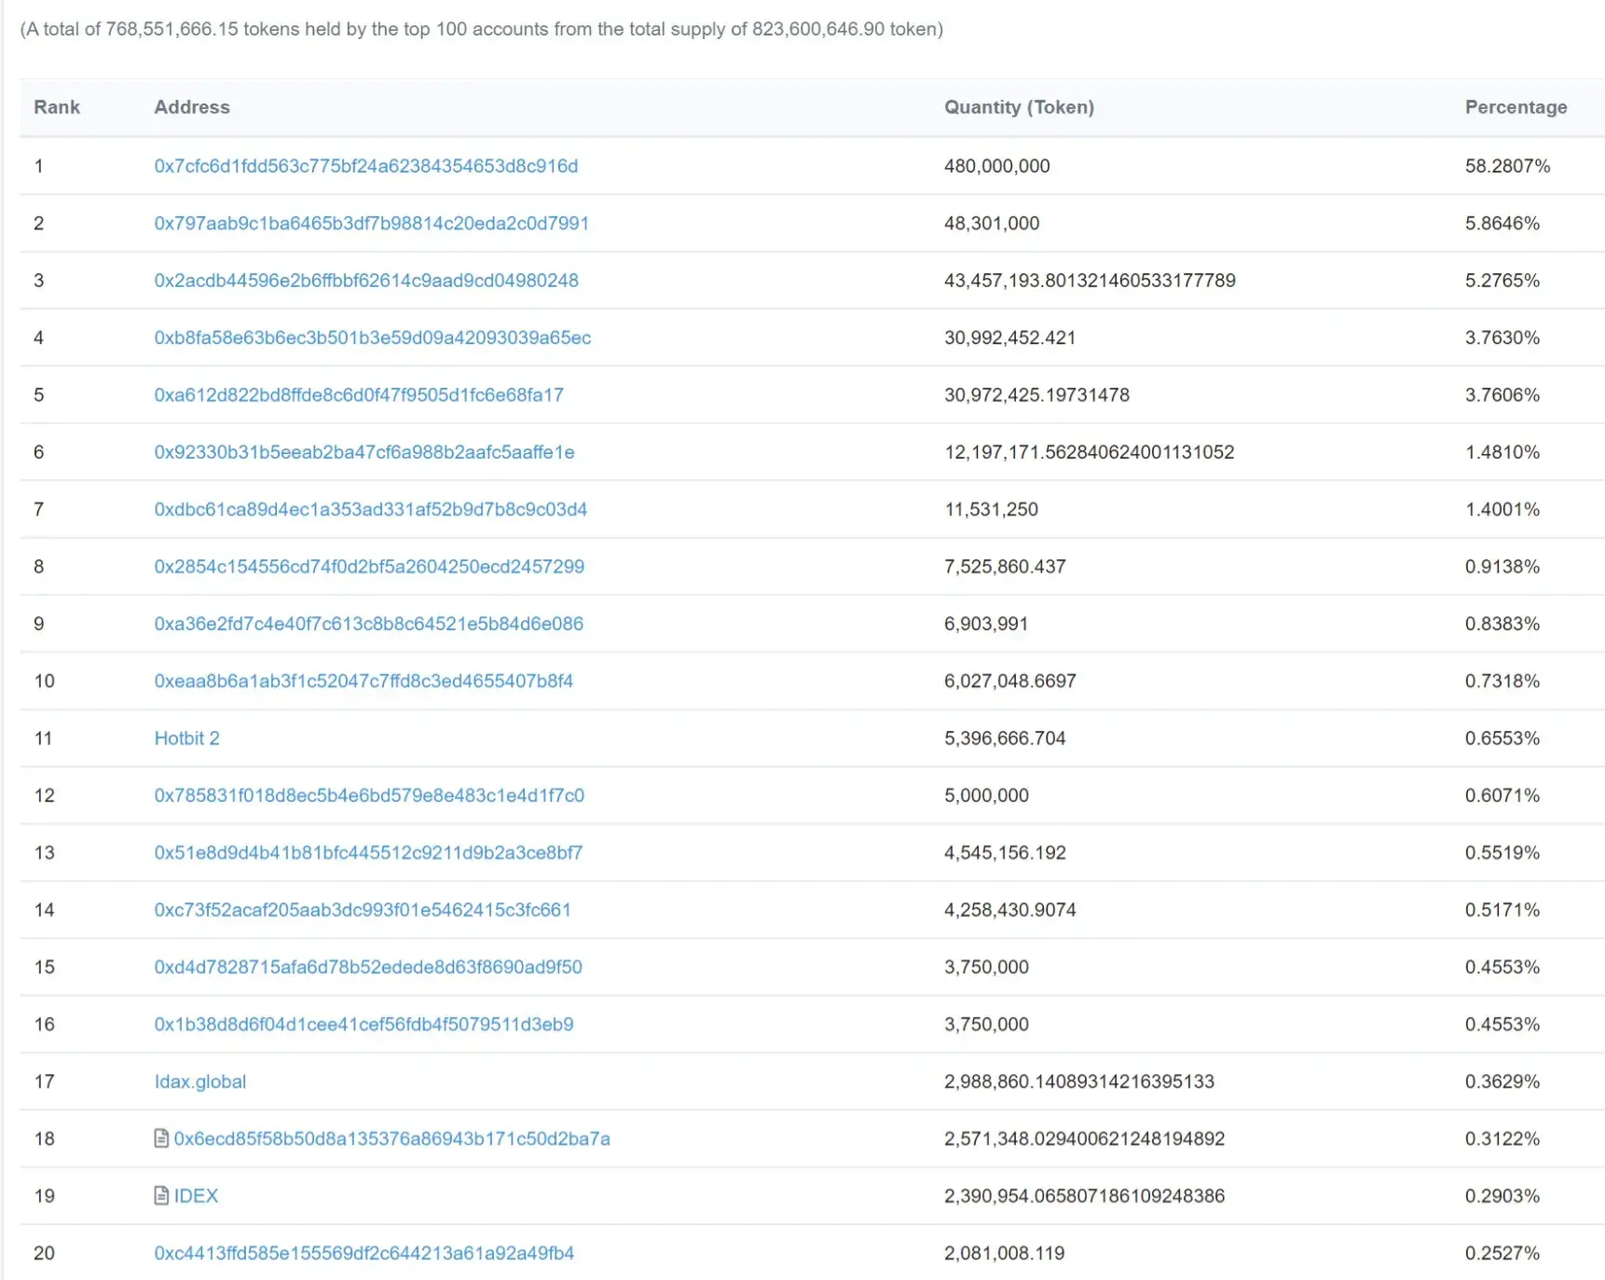The image size is (1605, 1280).
Task: Select percentage 5.2765%
Action: tap(1502, 281)
